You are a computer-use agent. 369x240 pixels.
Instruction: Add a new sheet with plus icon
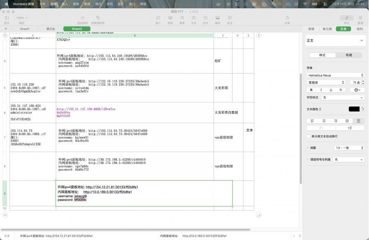click(5, 29)
